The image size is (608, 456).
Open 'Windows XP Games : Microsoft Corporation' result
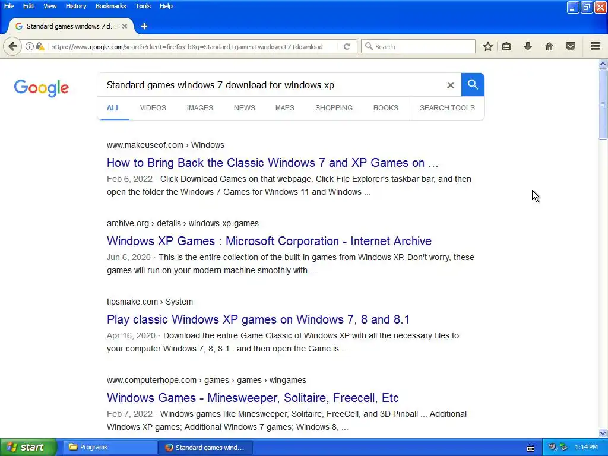(269, 241)
